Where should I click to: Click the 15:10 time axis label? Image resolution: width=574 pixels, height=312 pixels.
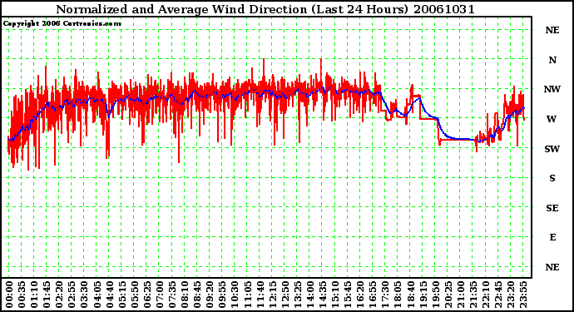tap(335, 295)
